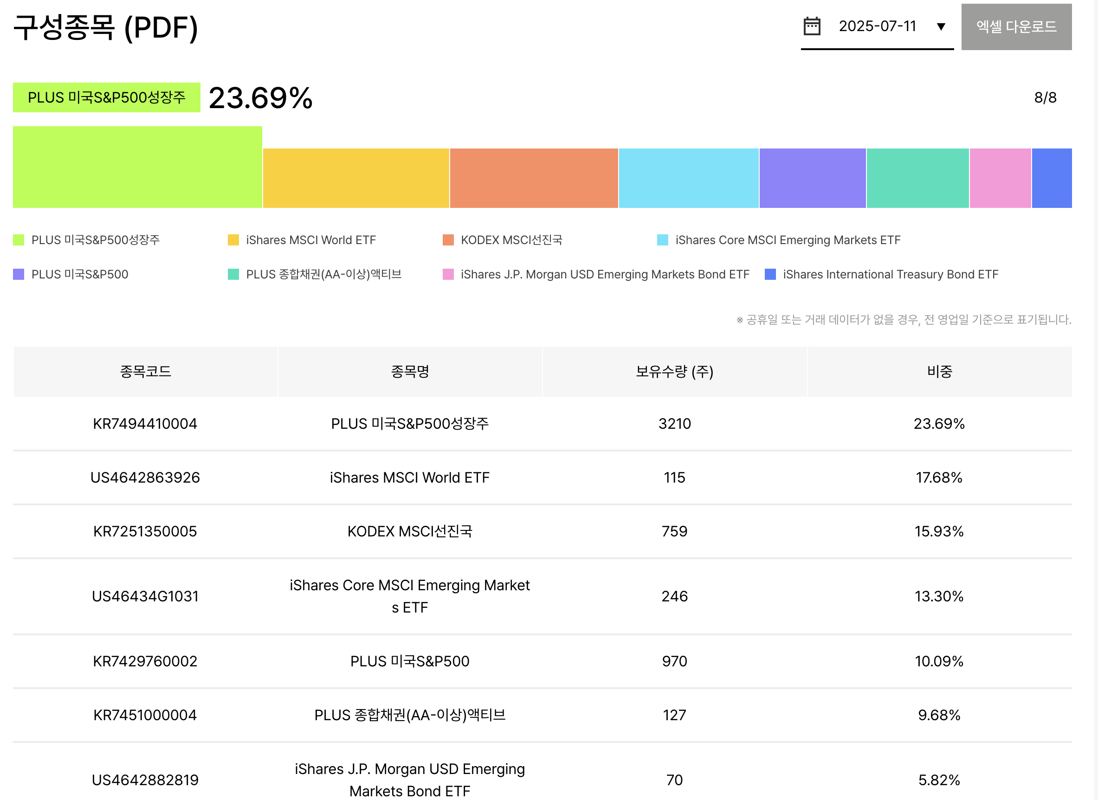Select the teal 종합채권 bar segment
Screen dimensions: 1098x800
(917, 178)
